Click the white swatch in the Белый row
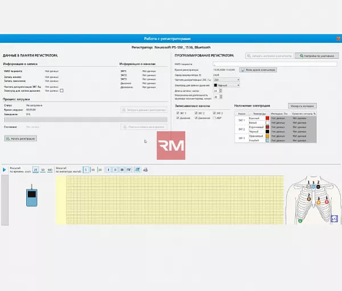Image resolution: width=342 pixels, height=291 pixels. coord(267,123)
